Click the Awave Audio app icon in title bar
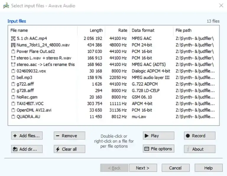This screenshot has height=176, width=227. [x=6, y=6]
